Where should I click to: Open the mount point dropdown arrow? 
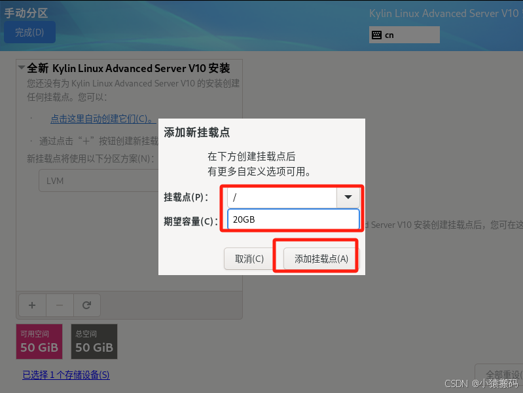[348, 197]
